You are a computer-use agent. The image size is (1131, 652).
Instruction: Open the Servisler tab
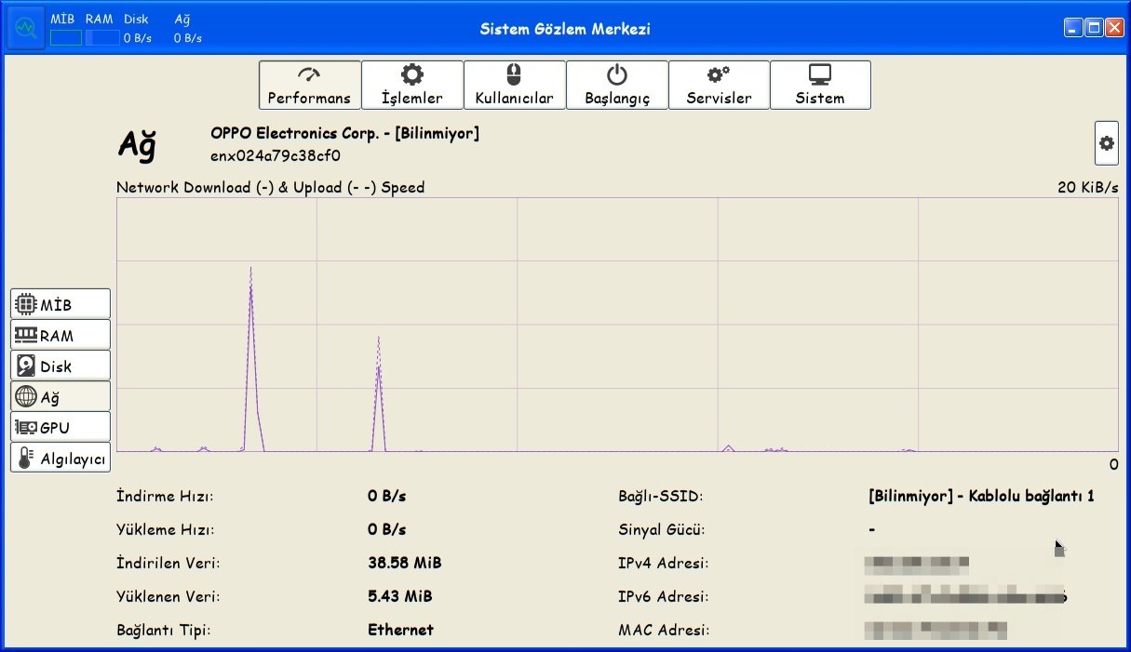coord(719,86)
